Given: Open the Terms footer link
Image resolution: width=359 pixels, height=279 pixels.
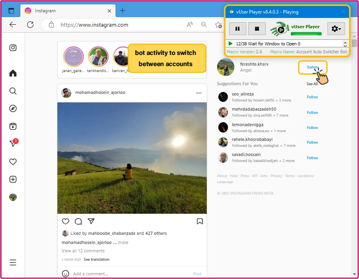Looking at the screenshot, I should (290, 176).
